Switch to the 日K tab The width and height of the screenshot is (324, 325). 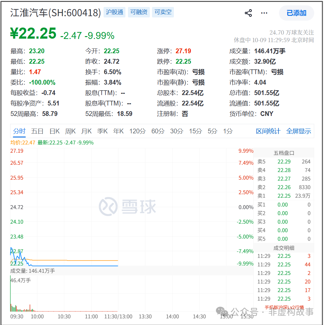tap(54, 131)
